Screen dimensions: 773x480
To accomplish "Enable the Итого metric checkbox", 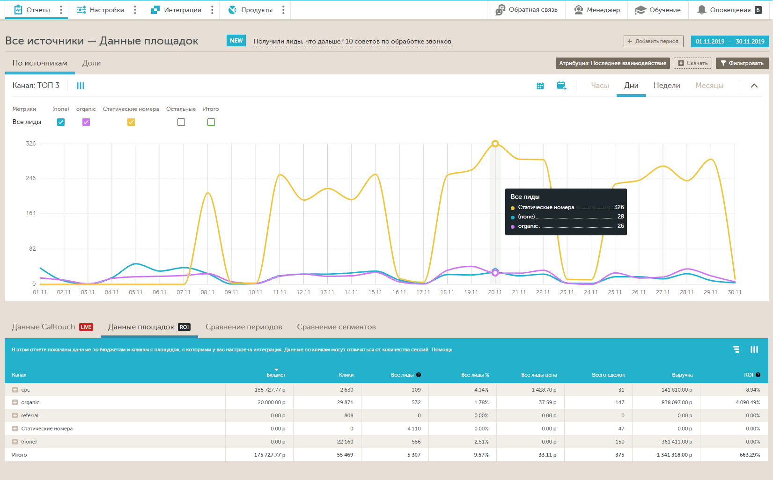I will 211,122.
